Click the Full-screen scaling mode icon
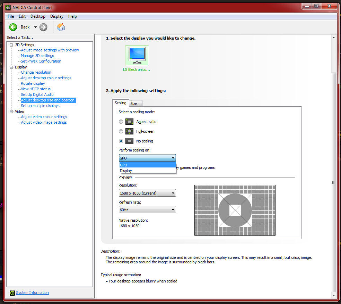Image resolution: width=341 pixels, height=304 pixels. click(x=129, y=131)
